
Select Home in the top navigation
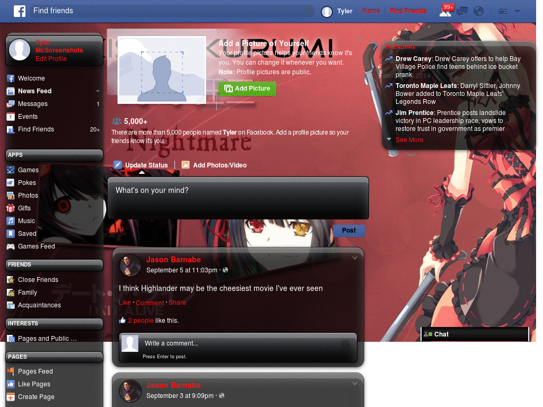pos(371,11)
